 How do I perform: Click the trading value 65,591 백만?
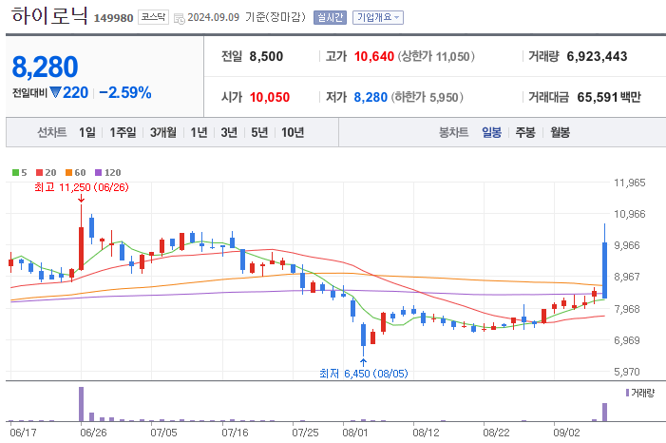(x=609, y=97)
